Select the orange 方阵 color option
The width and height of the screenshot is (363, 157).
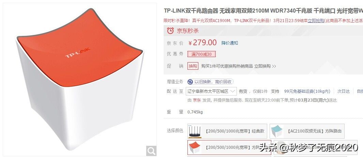[229, 147]
